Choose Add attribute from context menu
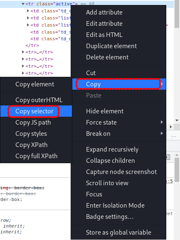 [x=119, y=12]
